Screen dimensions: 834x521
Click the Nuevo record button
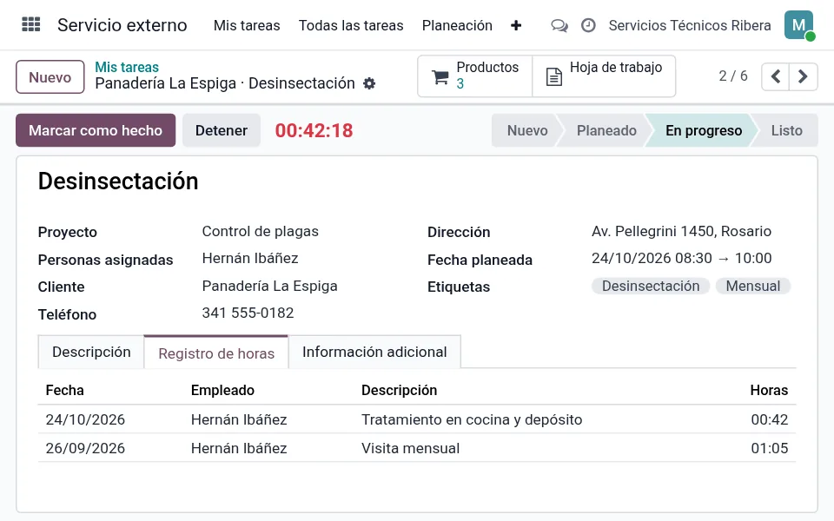(50, 77)
